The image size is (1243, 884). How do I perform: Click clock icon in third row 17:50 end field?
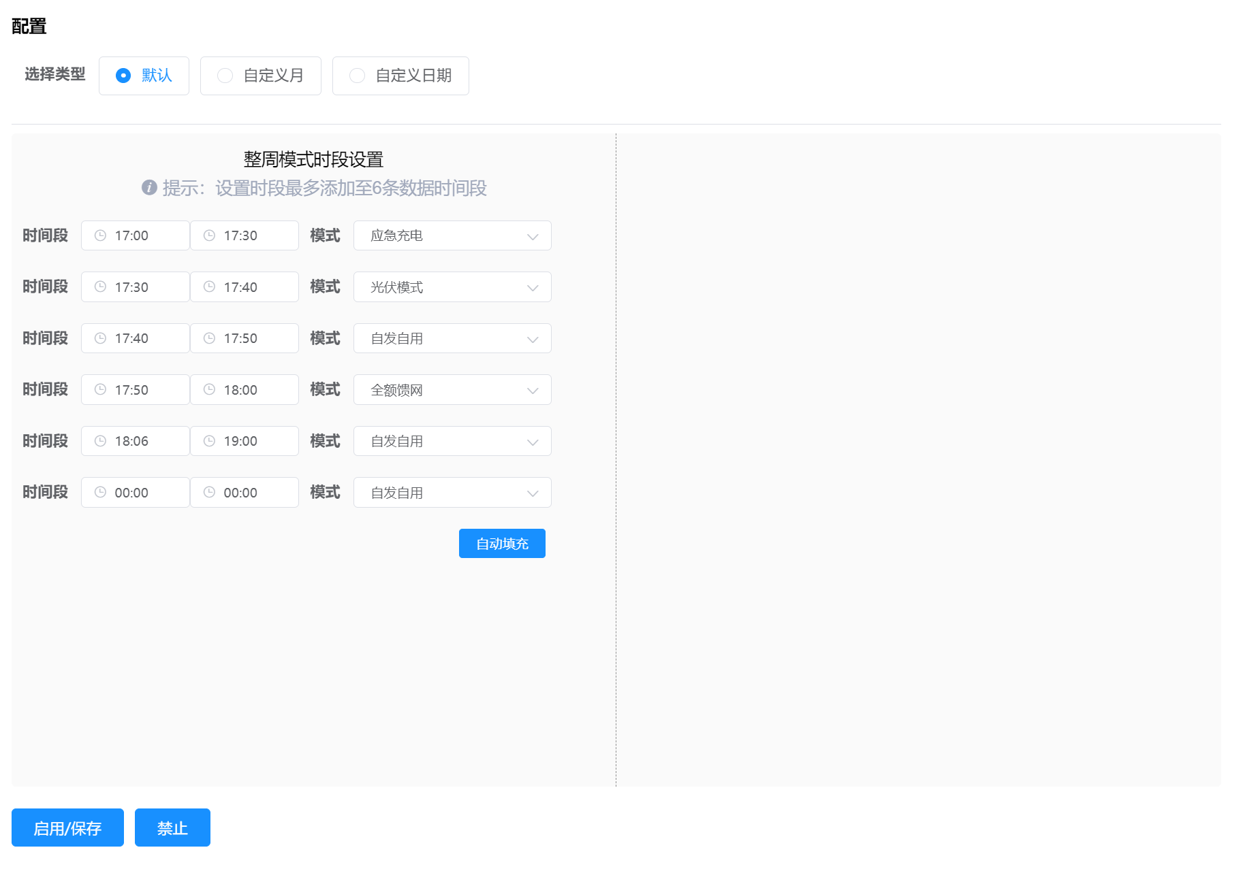click(209, 338)
